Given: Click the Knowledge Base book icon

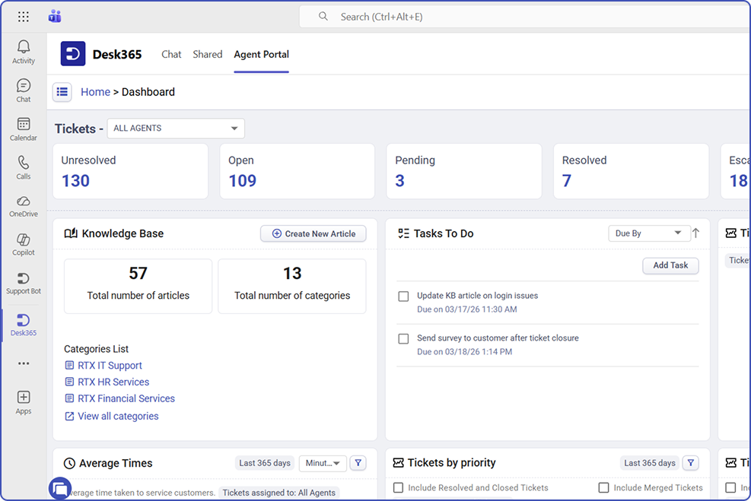Looking at the screenshot, I should point(71,233).
